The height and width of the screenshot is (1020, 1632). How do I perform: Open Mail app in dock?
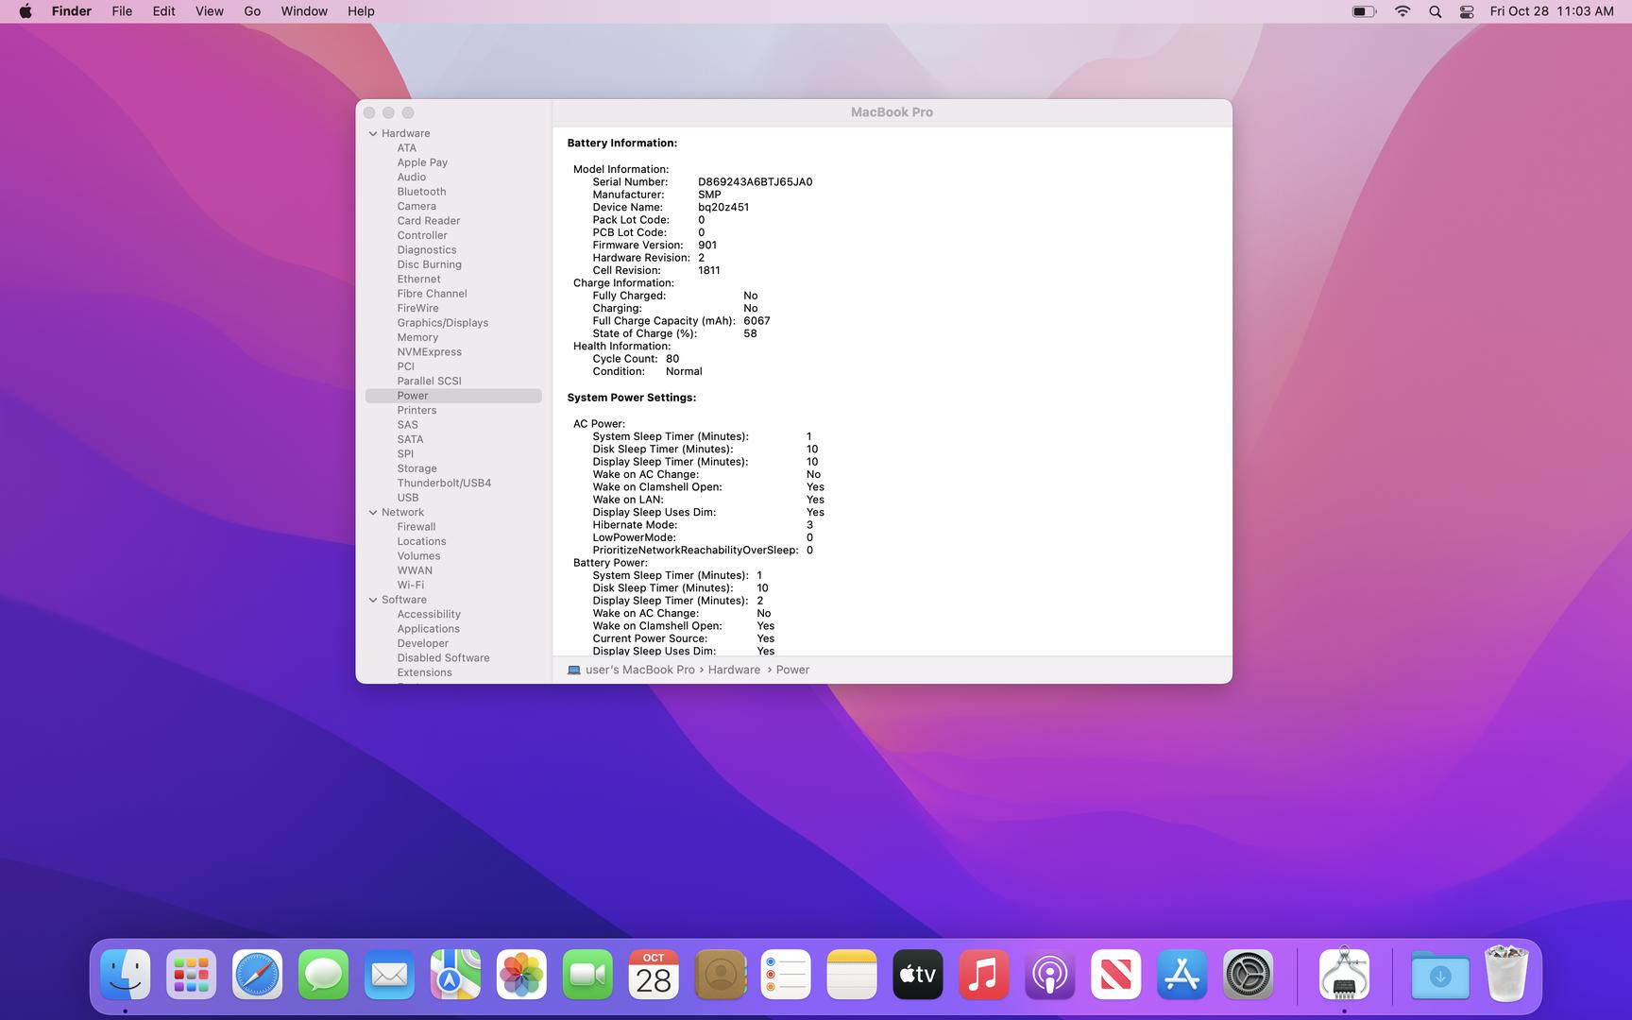coord(390,975)
